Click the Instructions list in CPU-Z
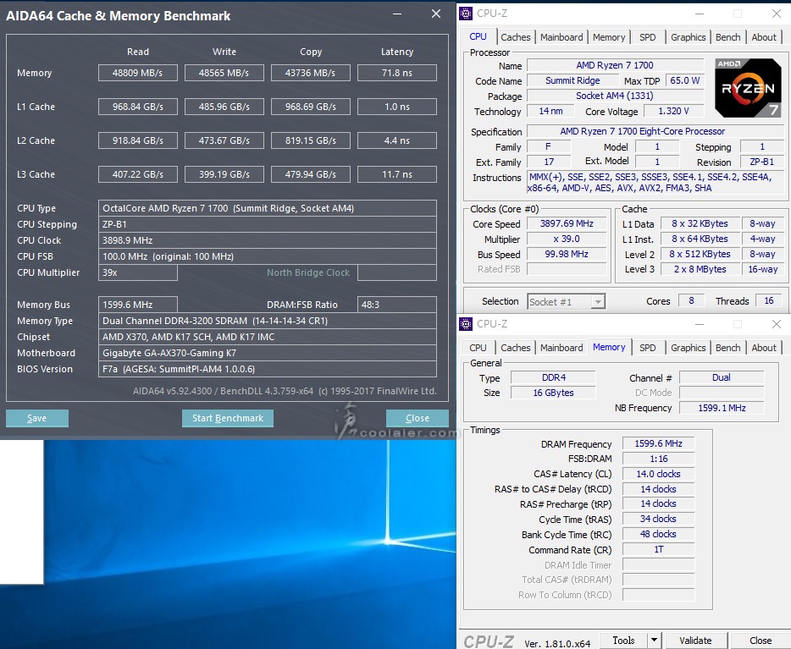Image resolution: width=791 pixels, height=649 pixels. pos(655,183)
